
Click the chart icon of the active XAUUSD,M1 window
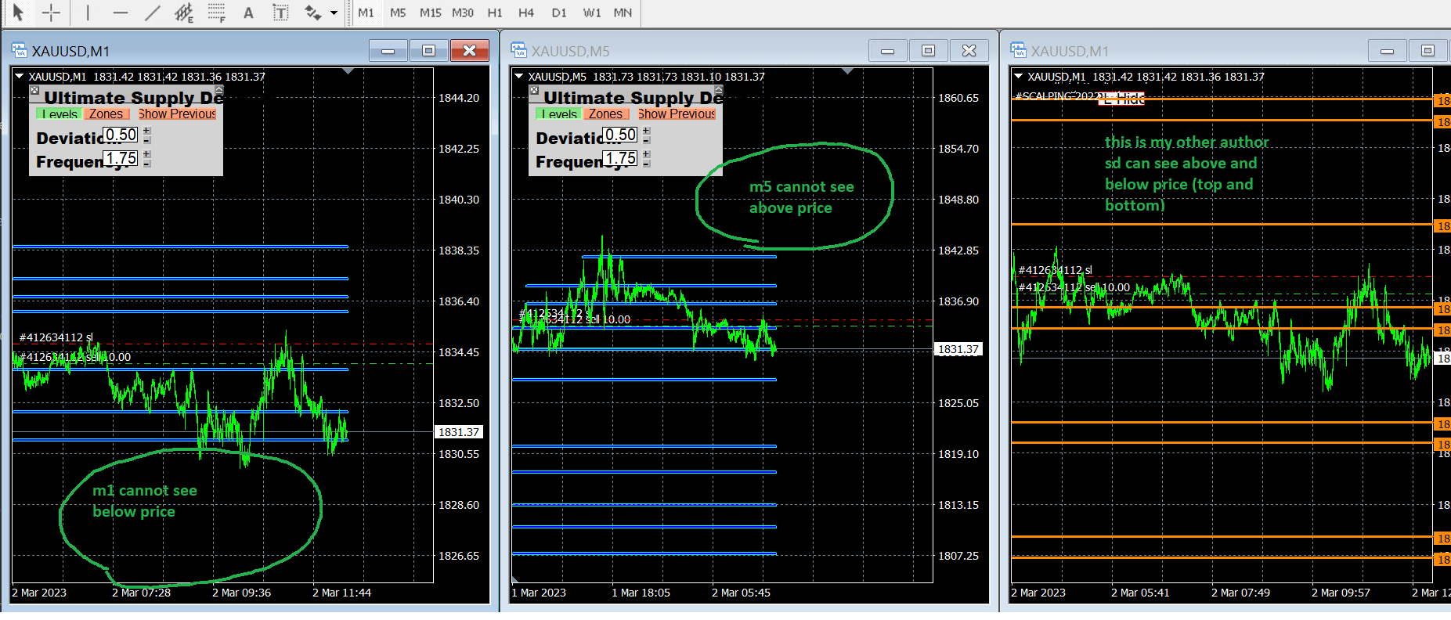click(20, 51)
